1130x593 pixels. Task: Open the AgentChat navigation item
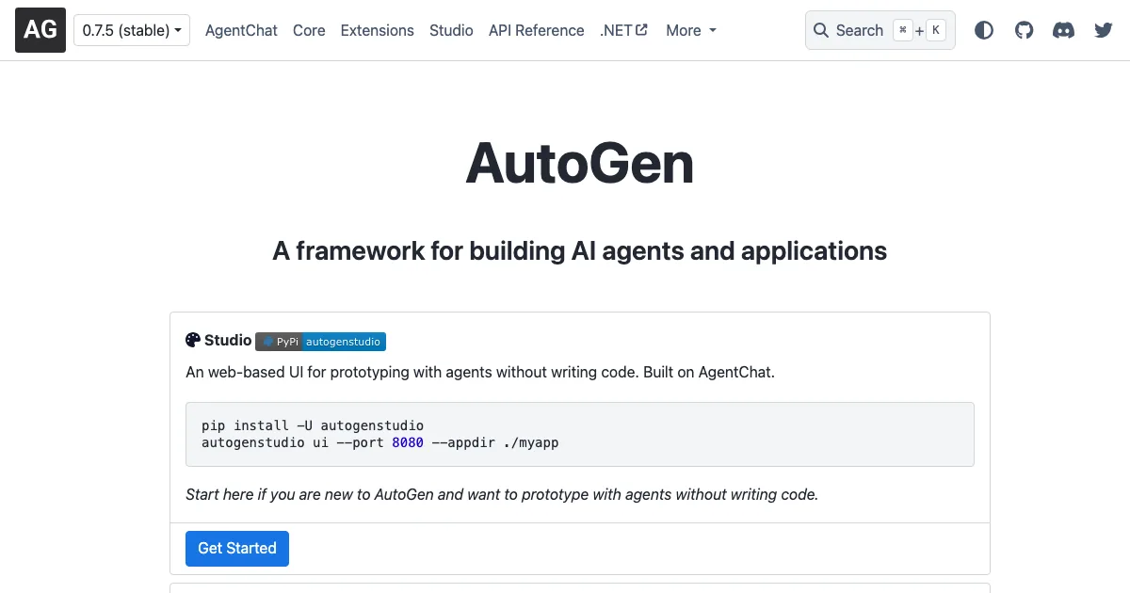click(241, 30)
